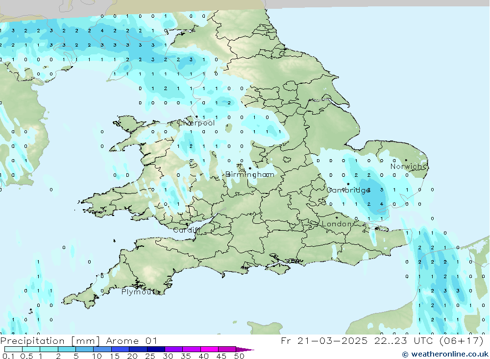This screenshot has height=359, width=490.
Task: Click the 5–10 mm legend swatch
Action: (84, 349)
